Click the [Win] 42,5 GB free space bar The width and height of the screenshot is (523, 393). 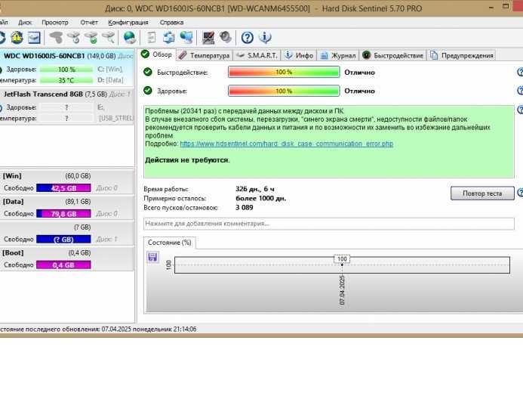pyautogui.click(x=63, y=188)
